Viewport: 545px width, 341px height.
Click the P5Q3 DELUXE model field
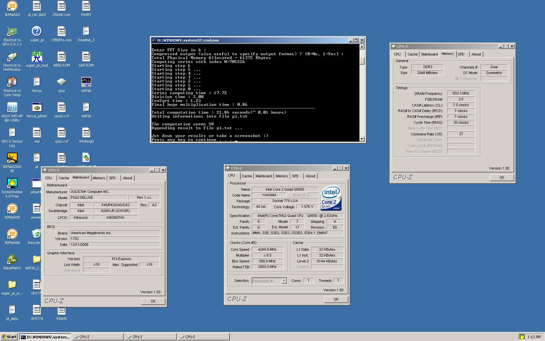99,197
